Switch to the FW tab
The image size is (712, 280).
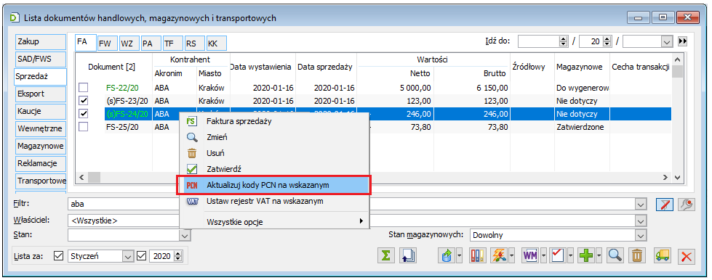click(107, 44)
